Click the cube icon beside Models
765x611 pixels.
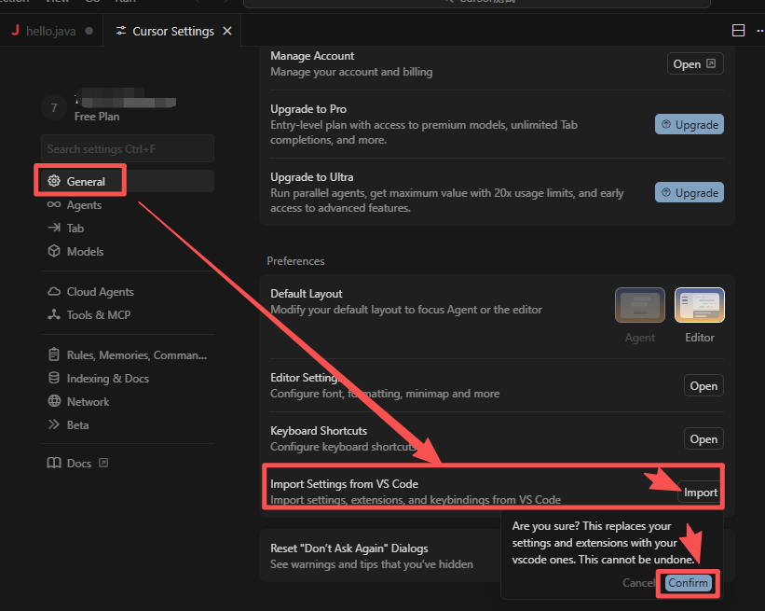click(54, 251)
